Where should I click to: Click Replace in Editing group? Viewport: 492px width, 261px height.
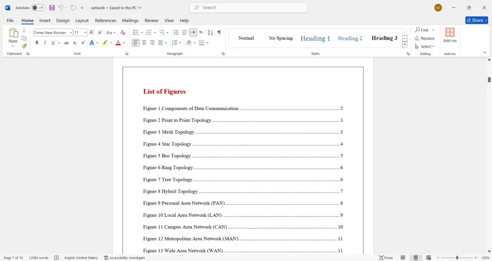tap(425, 38)
